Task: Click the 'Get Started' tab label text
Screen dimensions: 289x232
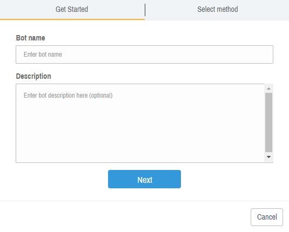Action: 72,9
